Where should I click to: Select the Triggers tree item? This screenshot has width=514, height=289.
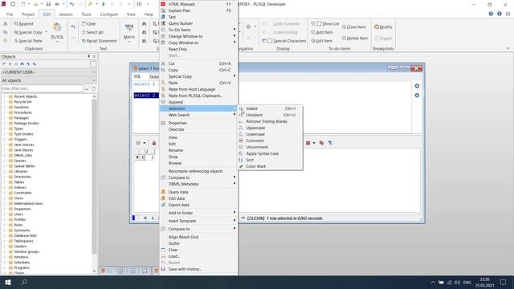tap(20, 139)
